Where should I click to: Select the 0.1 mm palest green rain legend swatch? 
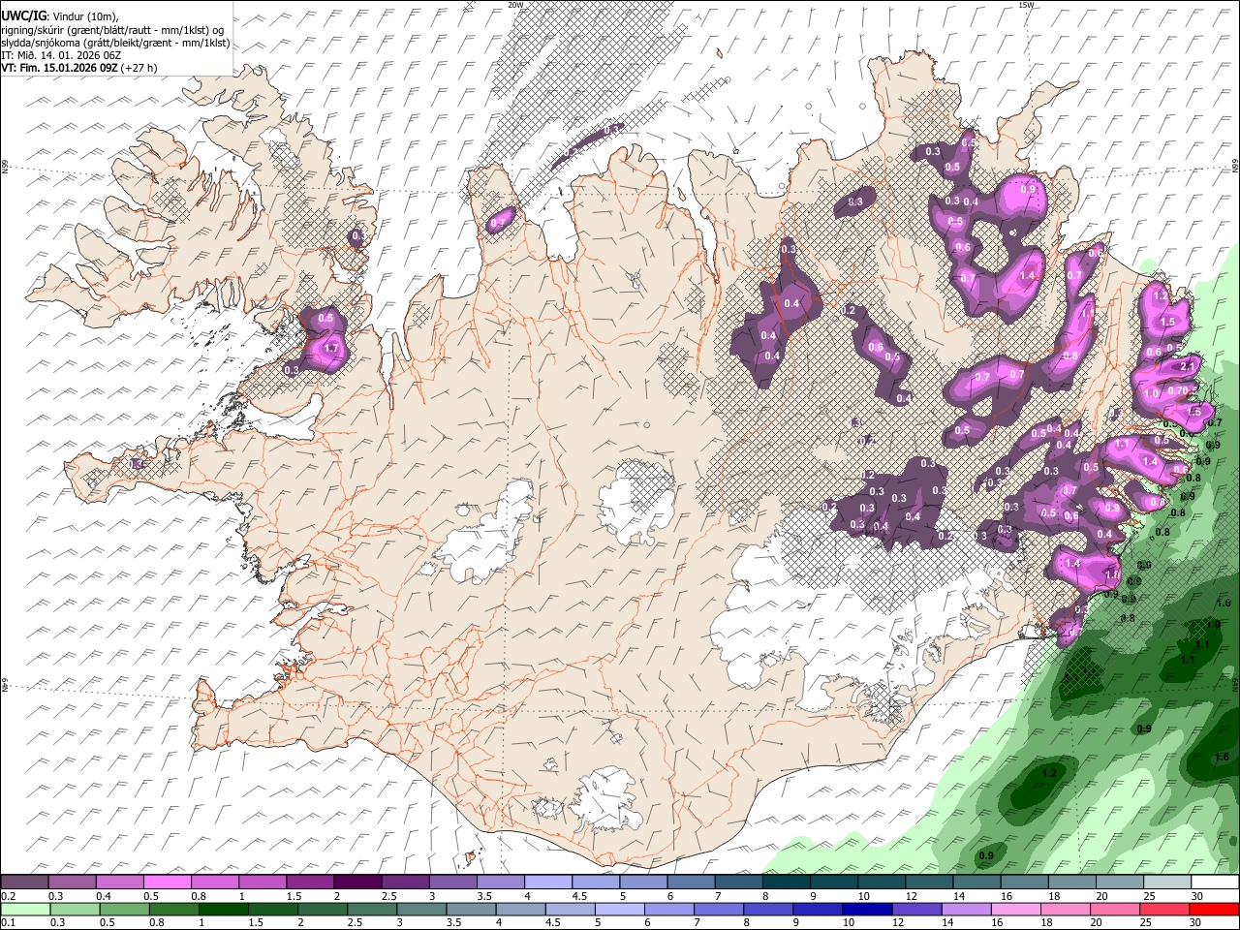26,910
